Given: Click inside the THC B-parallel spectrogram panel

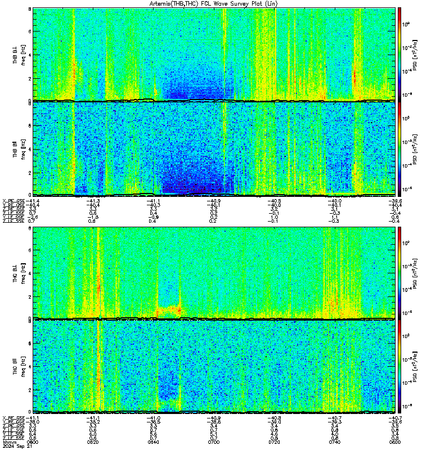Looking at the screenshot, I should coord(214,367).
